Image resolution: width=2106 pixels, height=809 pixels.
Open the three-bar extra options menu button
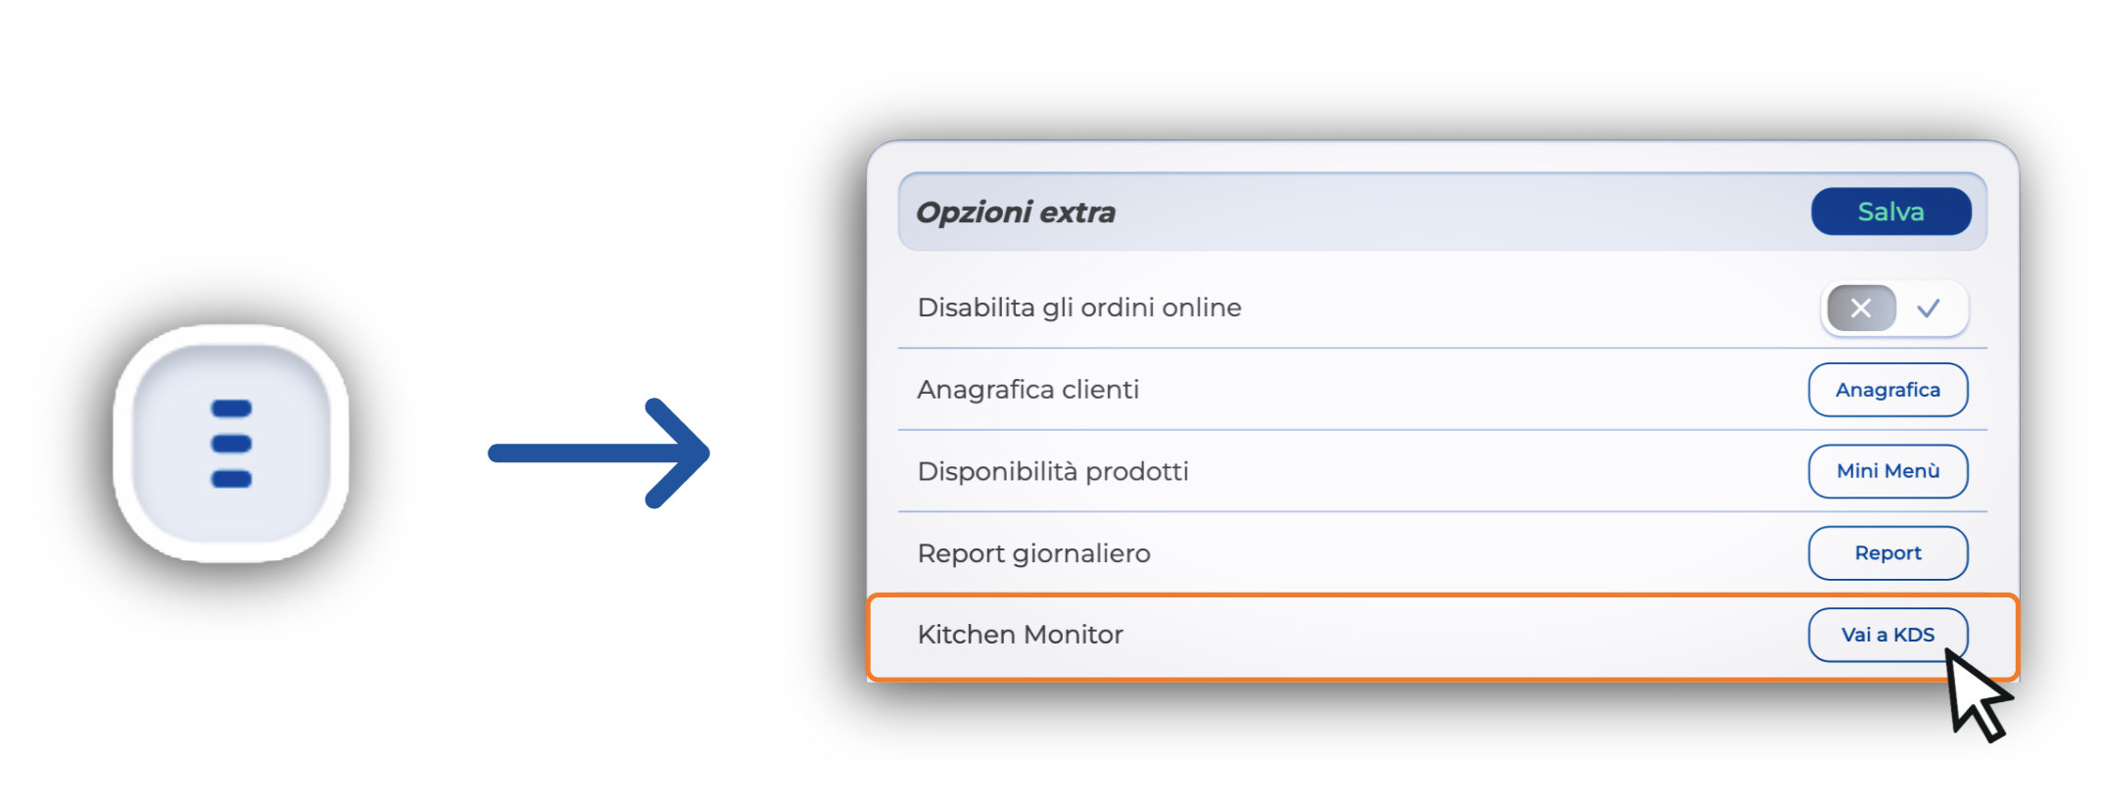click(x=231, y=443)
